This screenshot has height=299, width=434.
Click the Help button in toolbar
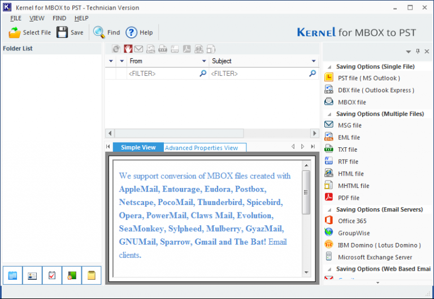coord(139,33)
